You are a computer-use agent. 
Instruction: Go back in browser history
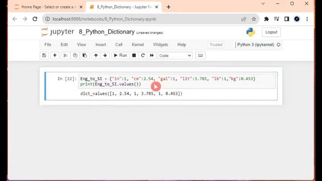click(15, 19)
